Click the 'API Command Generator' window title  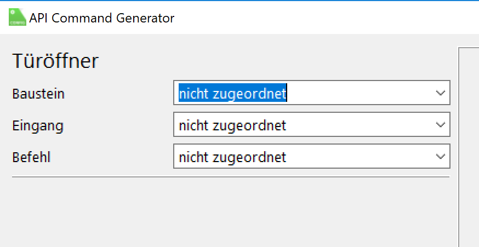point(102,18)
